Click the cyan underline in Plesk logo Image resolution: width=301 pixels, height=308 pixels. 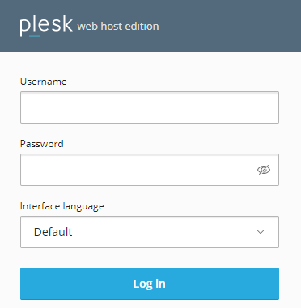point(34,36)
